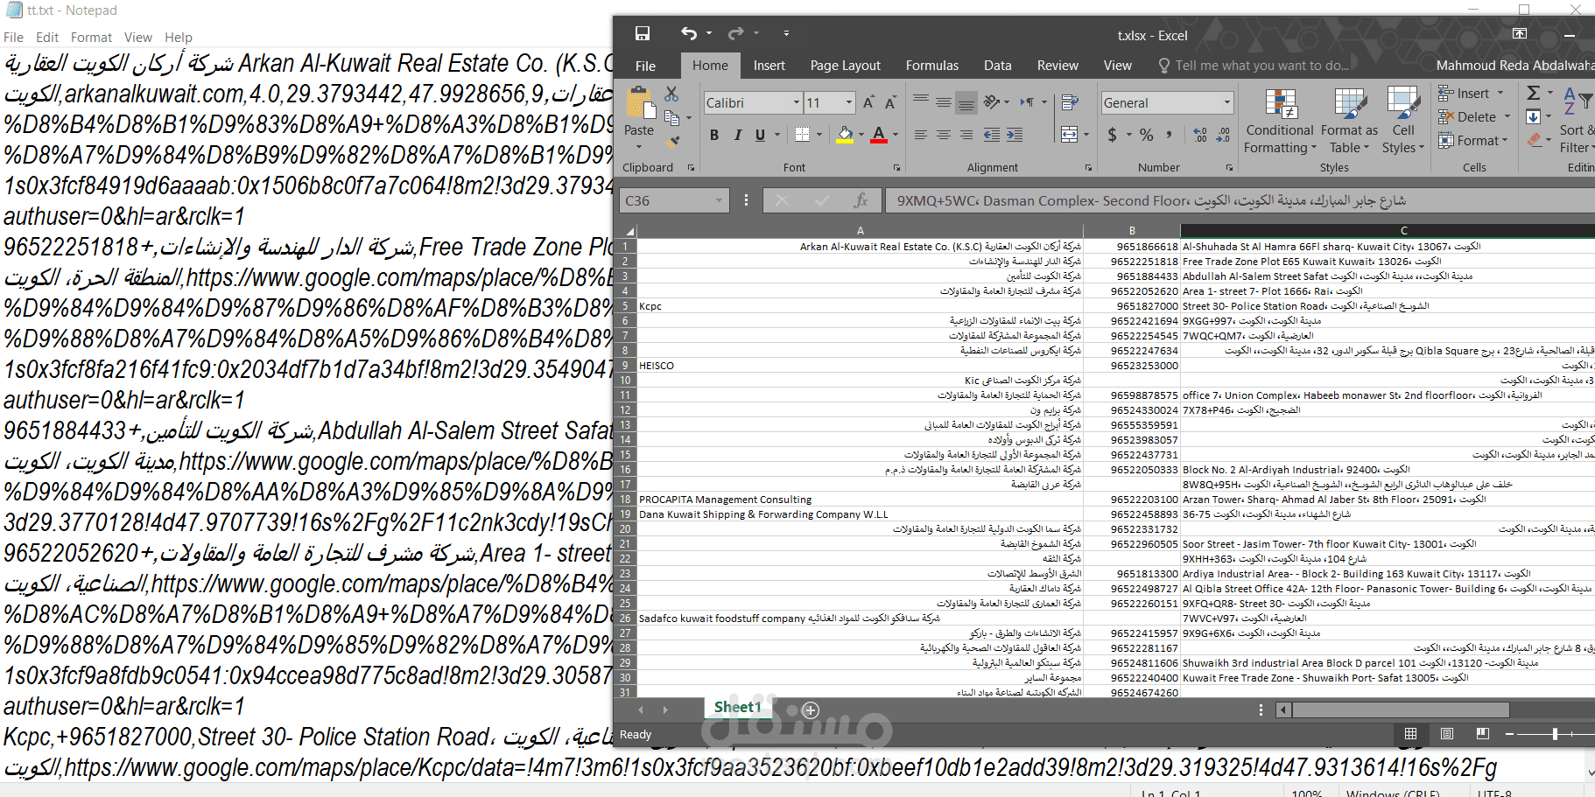This screenshot has width=1595, height=797.
Task: Increase font size with the larger A
Action: 868,103
